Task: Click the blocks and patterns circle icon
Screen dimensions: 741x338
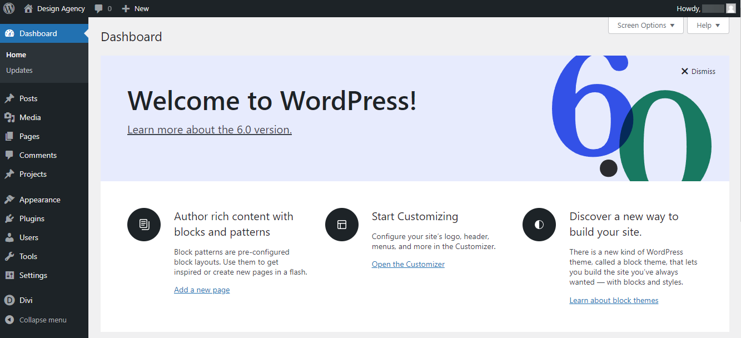Action: point(144,225)
